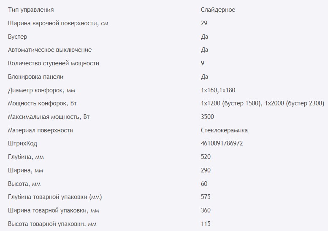Click the "Количество ступеней мощности" label

tap(54, 63)
